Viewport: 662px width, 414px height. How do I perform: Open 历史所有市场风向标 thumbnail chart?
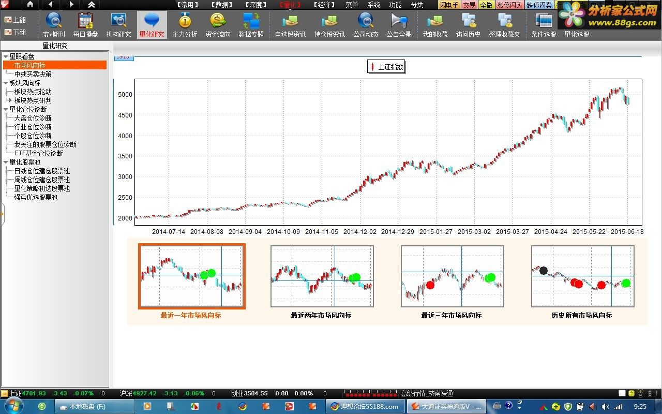tap(582, 276)
